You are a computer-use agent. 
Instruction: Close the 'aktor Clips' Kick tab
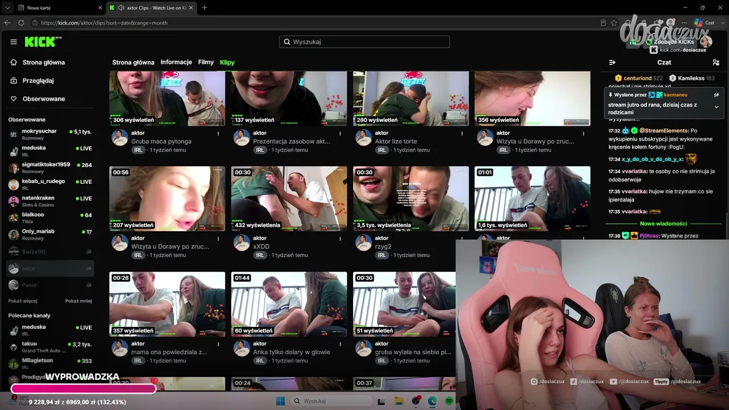tap(191, 7)
